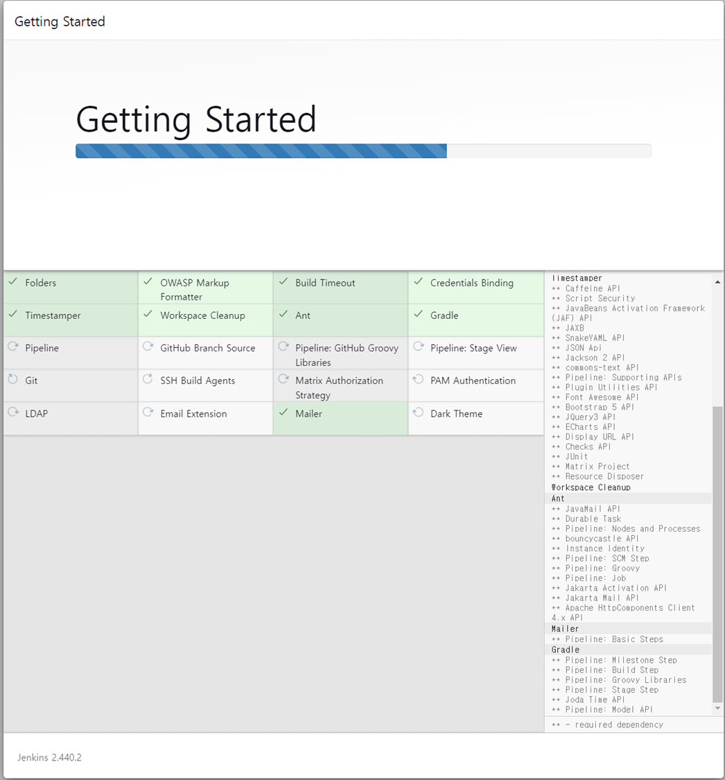
Task: Click the OWASP Markup Formatter label
Action: [x=195, y=290]
